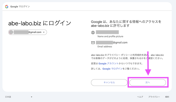This screenshot has width=176, height=102.
Task: Open the gmail.com account chooser dropdown
Action: tap(27, 32)
